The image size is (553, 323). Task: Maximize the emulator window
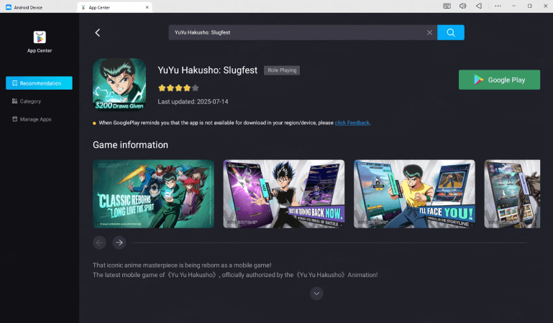coord(530,6)
